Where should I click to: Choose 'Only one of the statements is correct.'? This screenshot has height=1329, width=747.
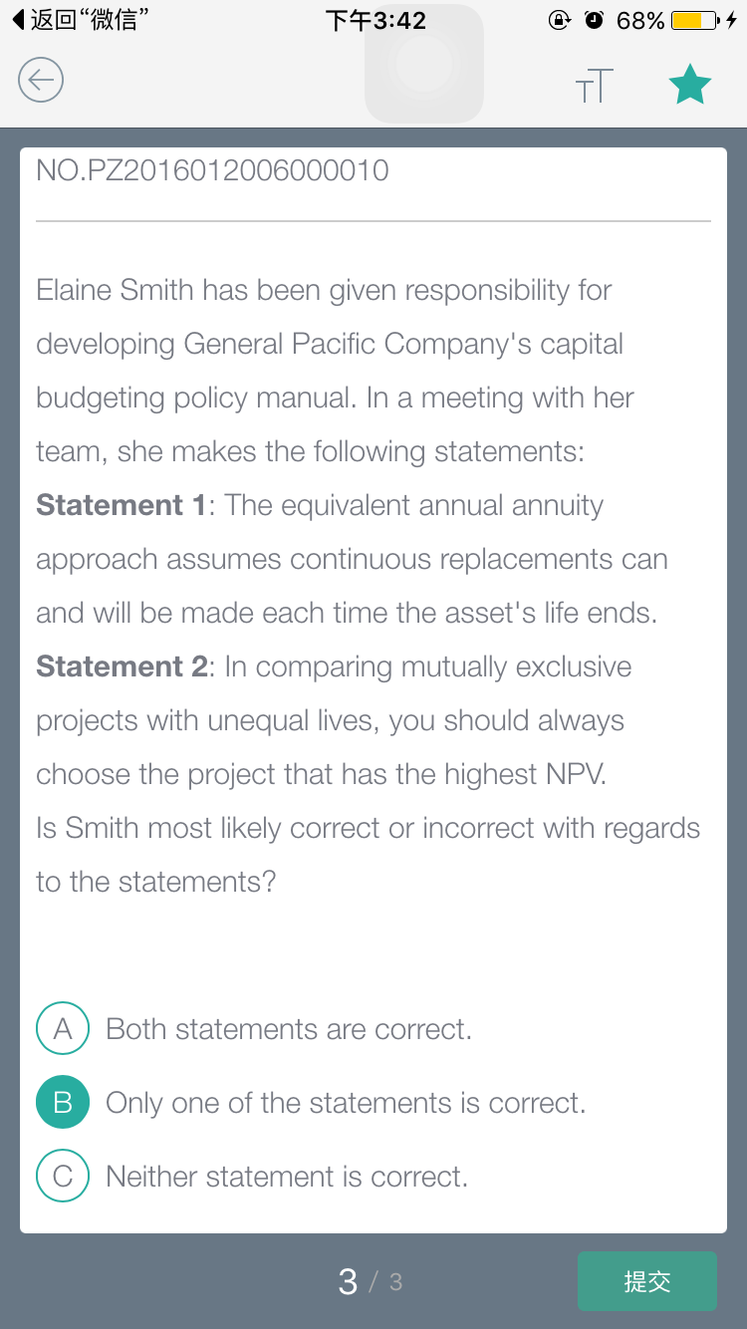(346, 1103)
